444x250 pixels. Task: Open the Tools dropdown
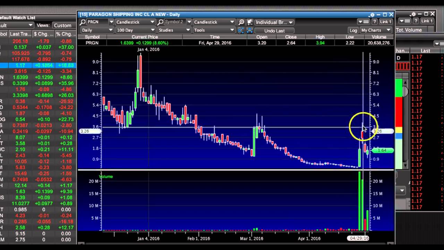[x=214, y=30]
